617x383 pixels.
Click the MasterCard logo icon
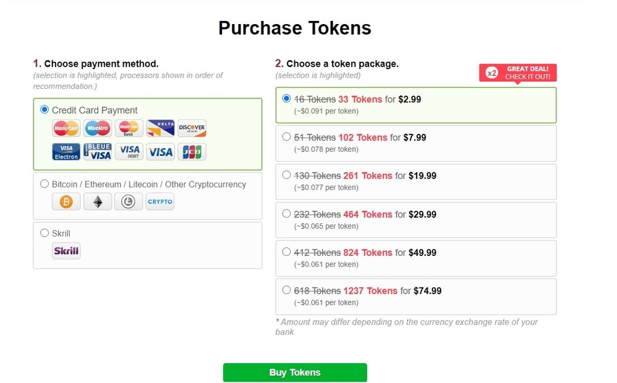pyautogui.click(x=66, y=128)
